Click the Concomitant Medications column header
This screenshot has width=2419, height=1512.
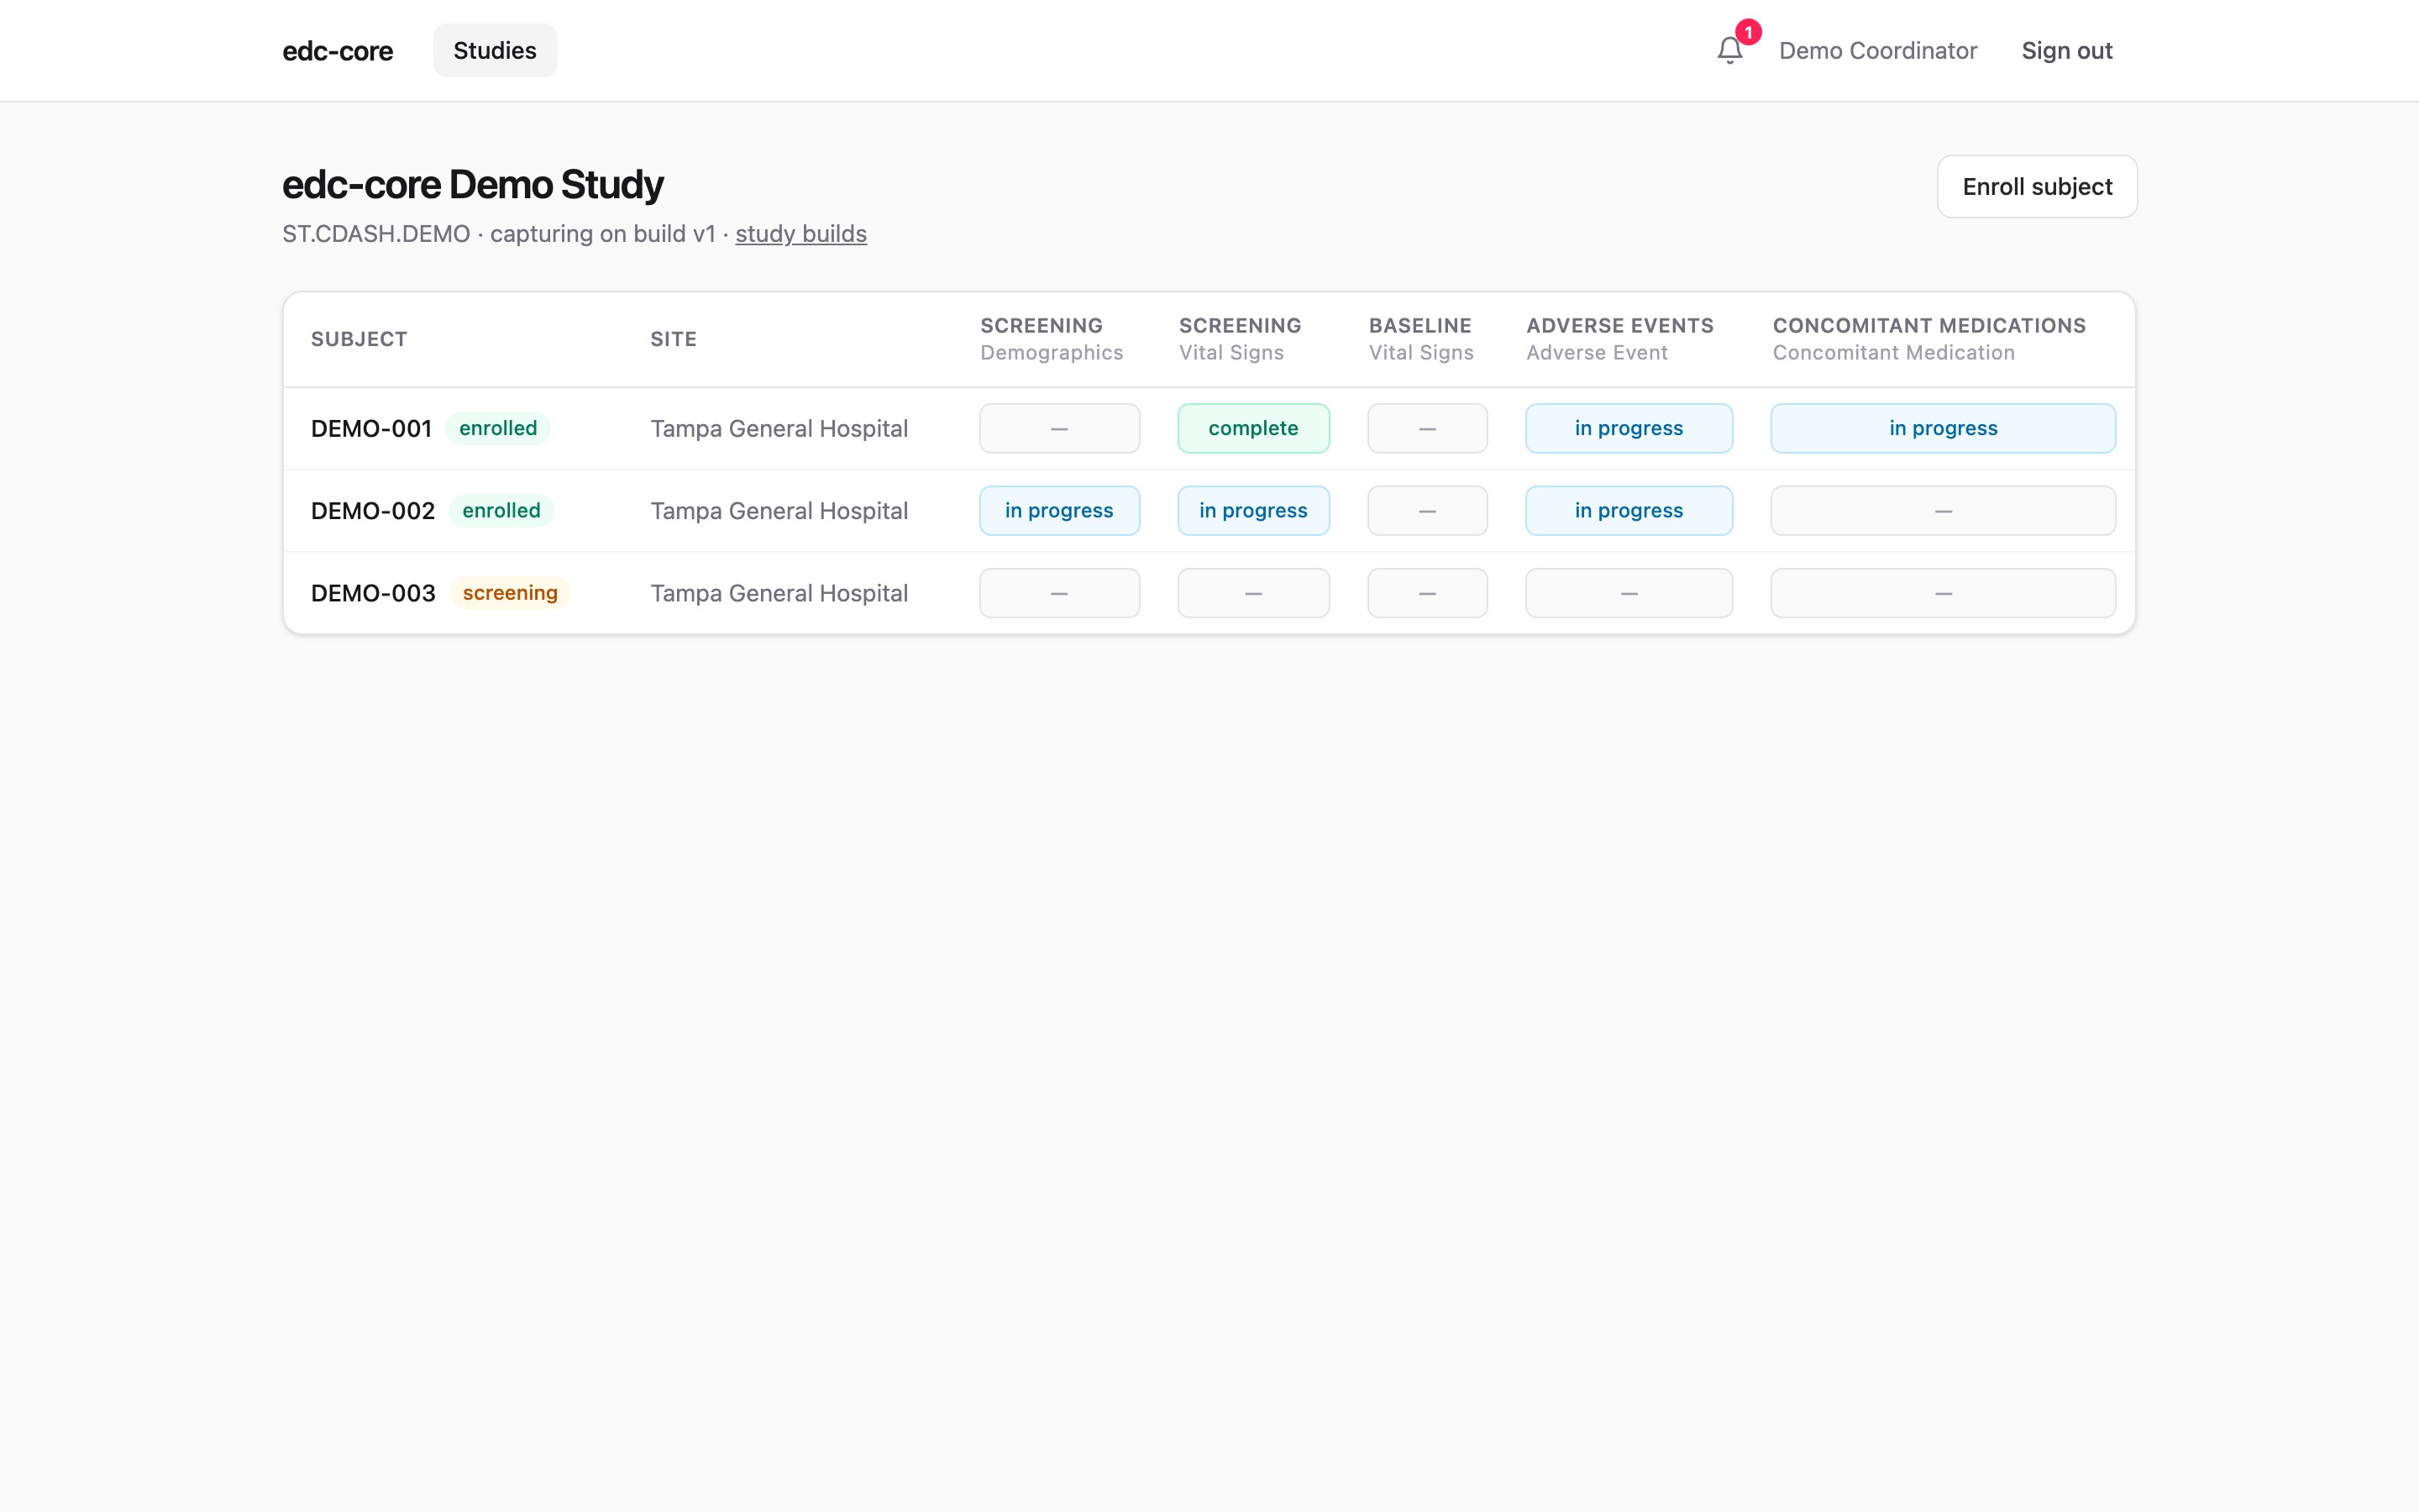[x=1929, y=339]
